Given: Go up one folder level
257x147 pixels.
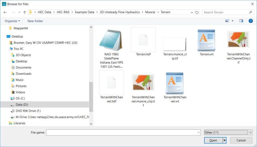Looking at the screenshot, I should 25,12.
